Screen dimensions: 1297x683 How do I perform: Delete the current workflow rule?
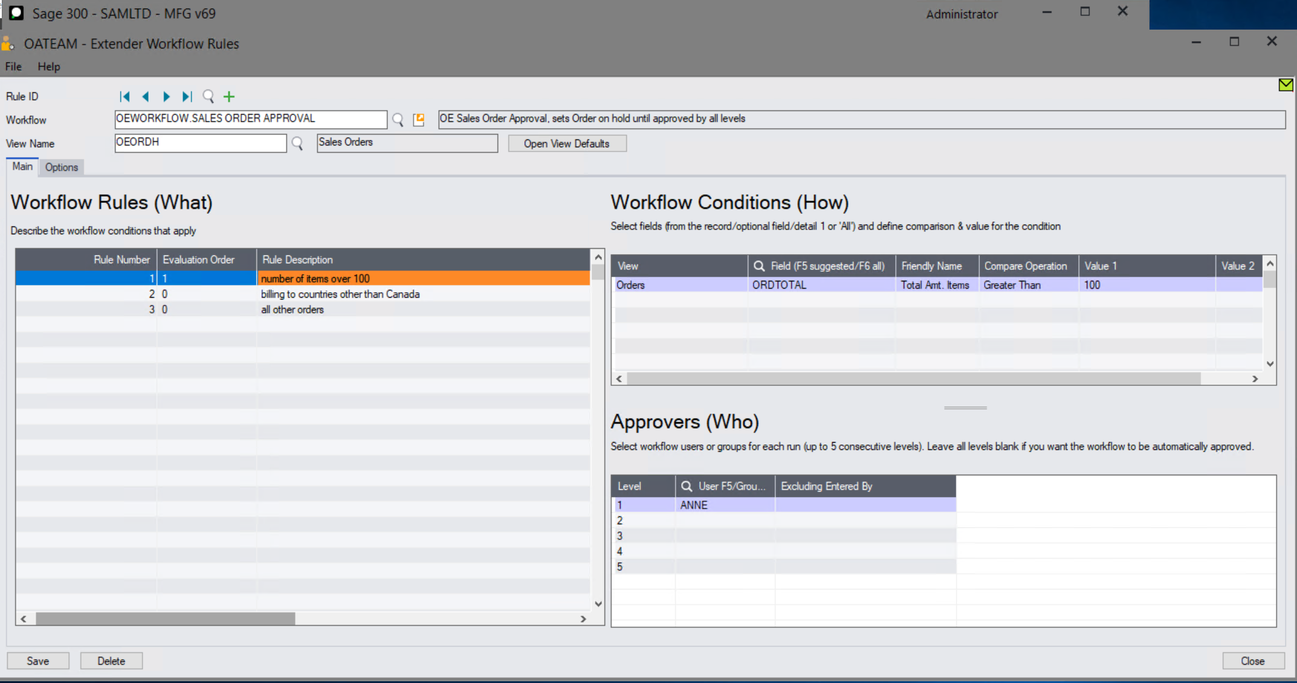pyautogui.click(x=111, y=661)
